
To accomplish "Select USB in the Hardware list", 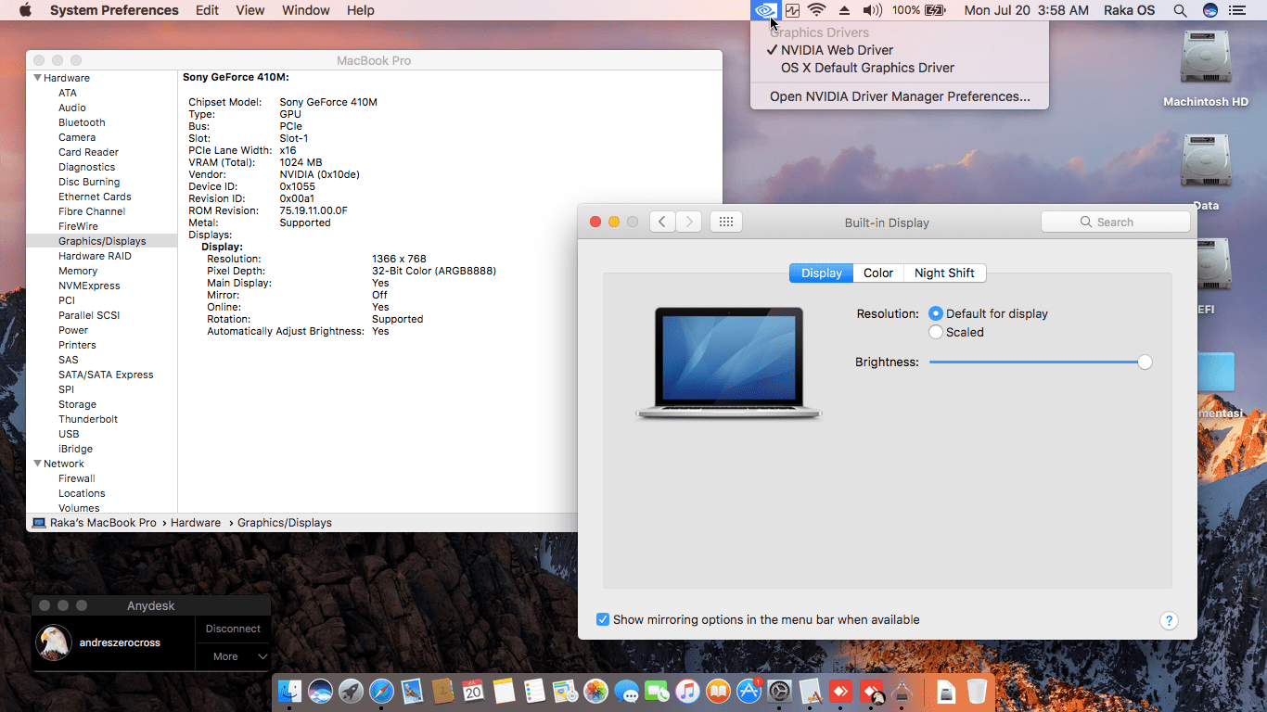I will (69, 434).
